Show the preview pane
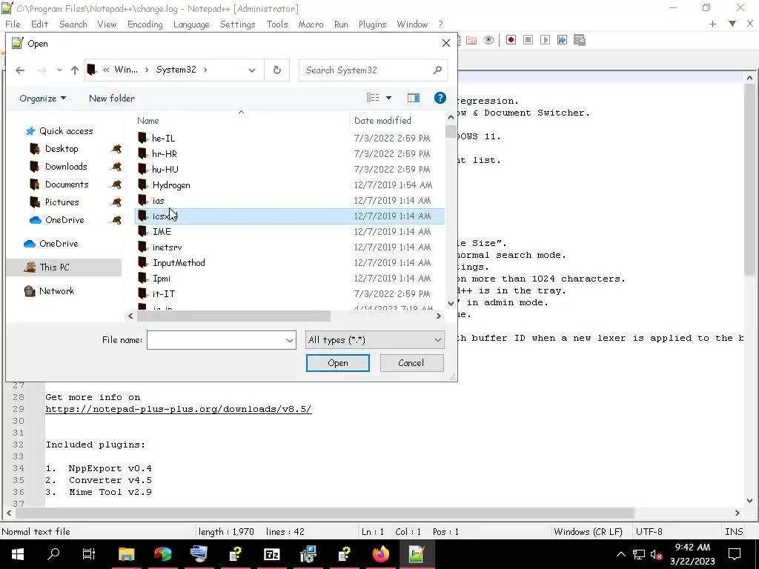The width and height of the screenshot is (759, 569). click(414, 98)
